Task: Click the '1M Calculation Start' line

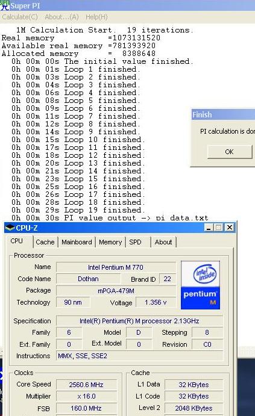Action: (x=104, y=30)
